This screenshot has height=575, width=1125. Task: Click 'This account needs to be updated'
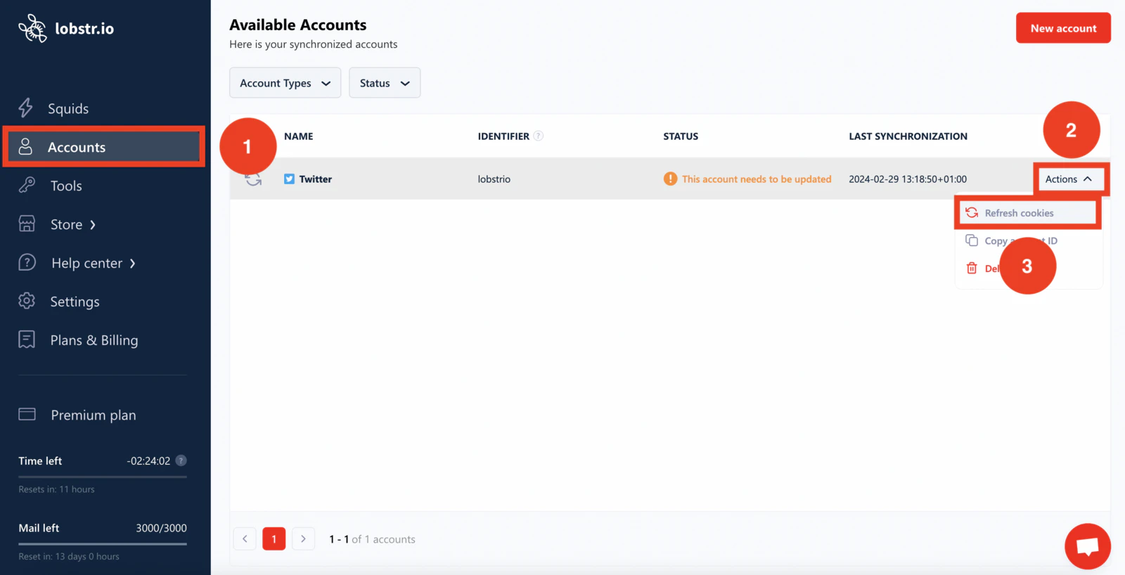point(757,179)
